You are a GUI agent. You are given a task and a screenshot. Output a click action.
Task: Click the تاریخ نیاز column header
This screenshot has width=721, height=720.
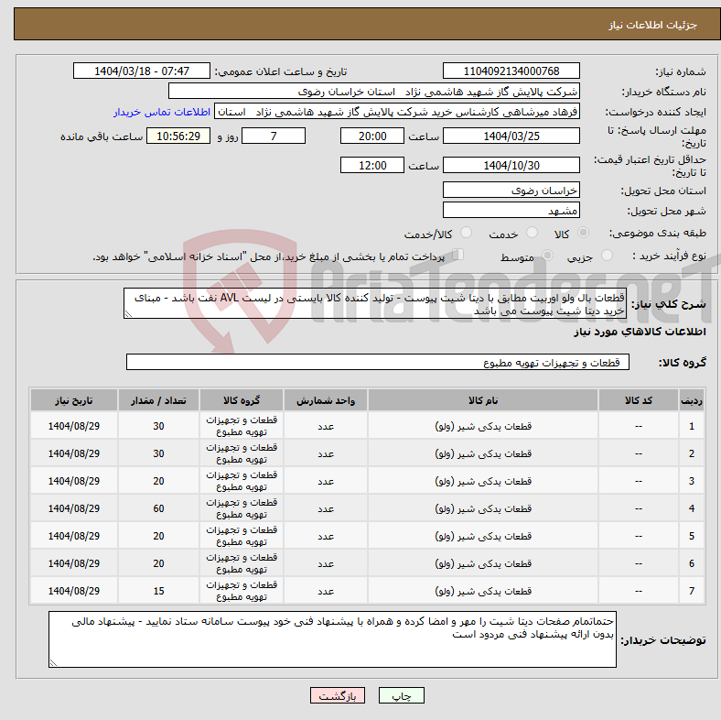74,400
